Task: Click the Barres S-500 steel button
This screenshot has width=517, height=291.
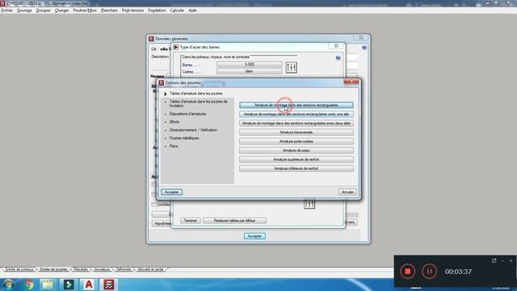Action: coord(250,65)
